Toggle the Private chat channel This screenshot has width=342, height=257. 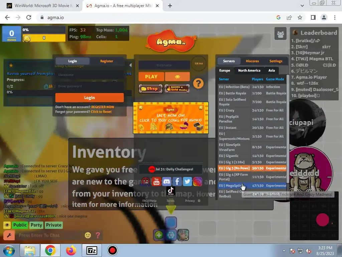(x=54, y=225)
